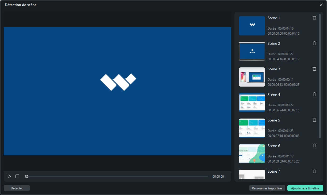Click the range "00:00:09:09-00:00:10:25"
327x195 pixels.
point(283,161)
